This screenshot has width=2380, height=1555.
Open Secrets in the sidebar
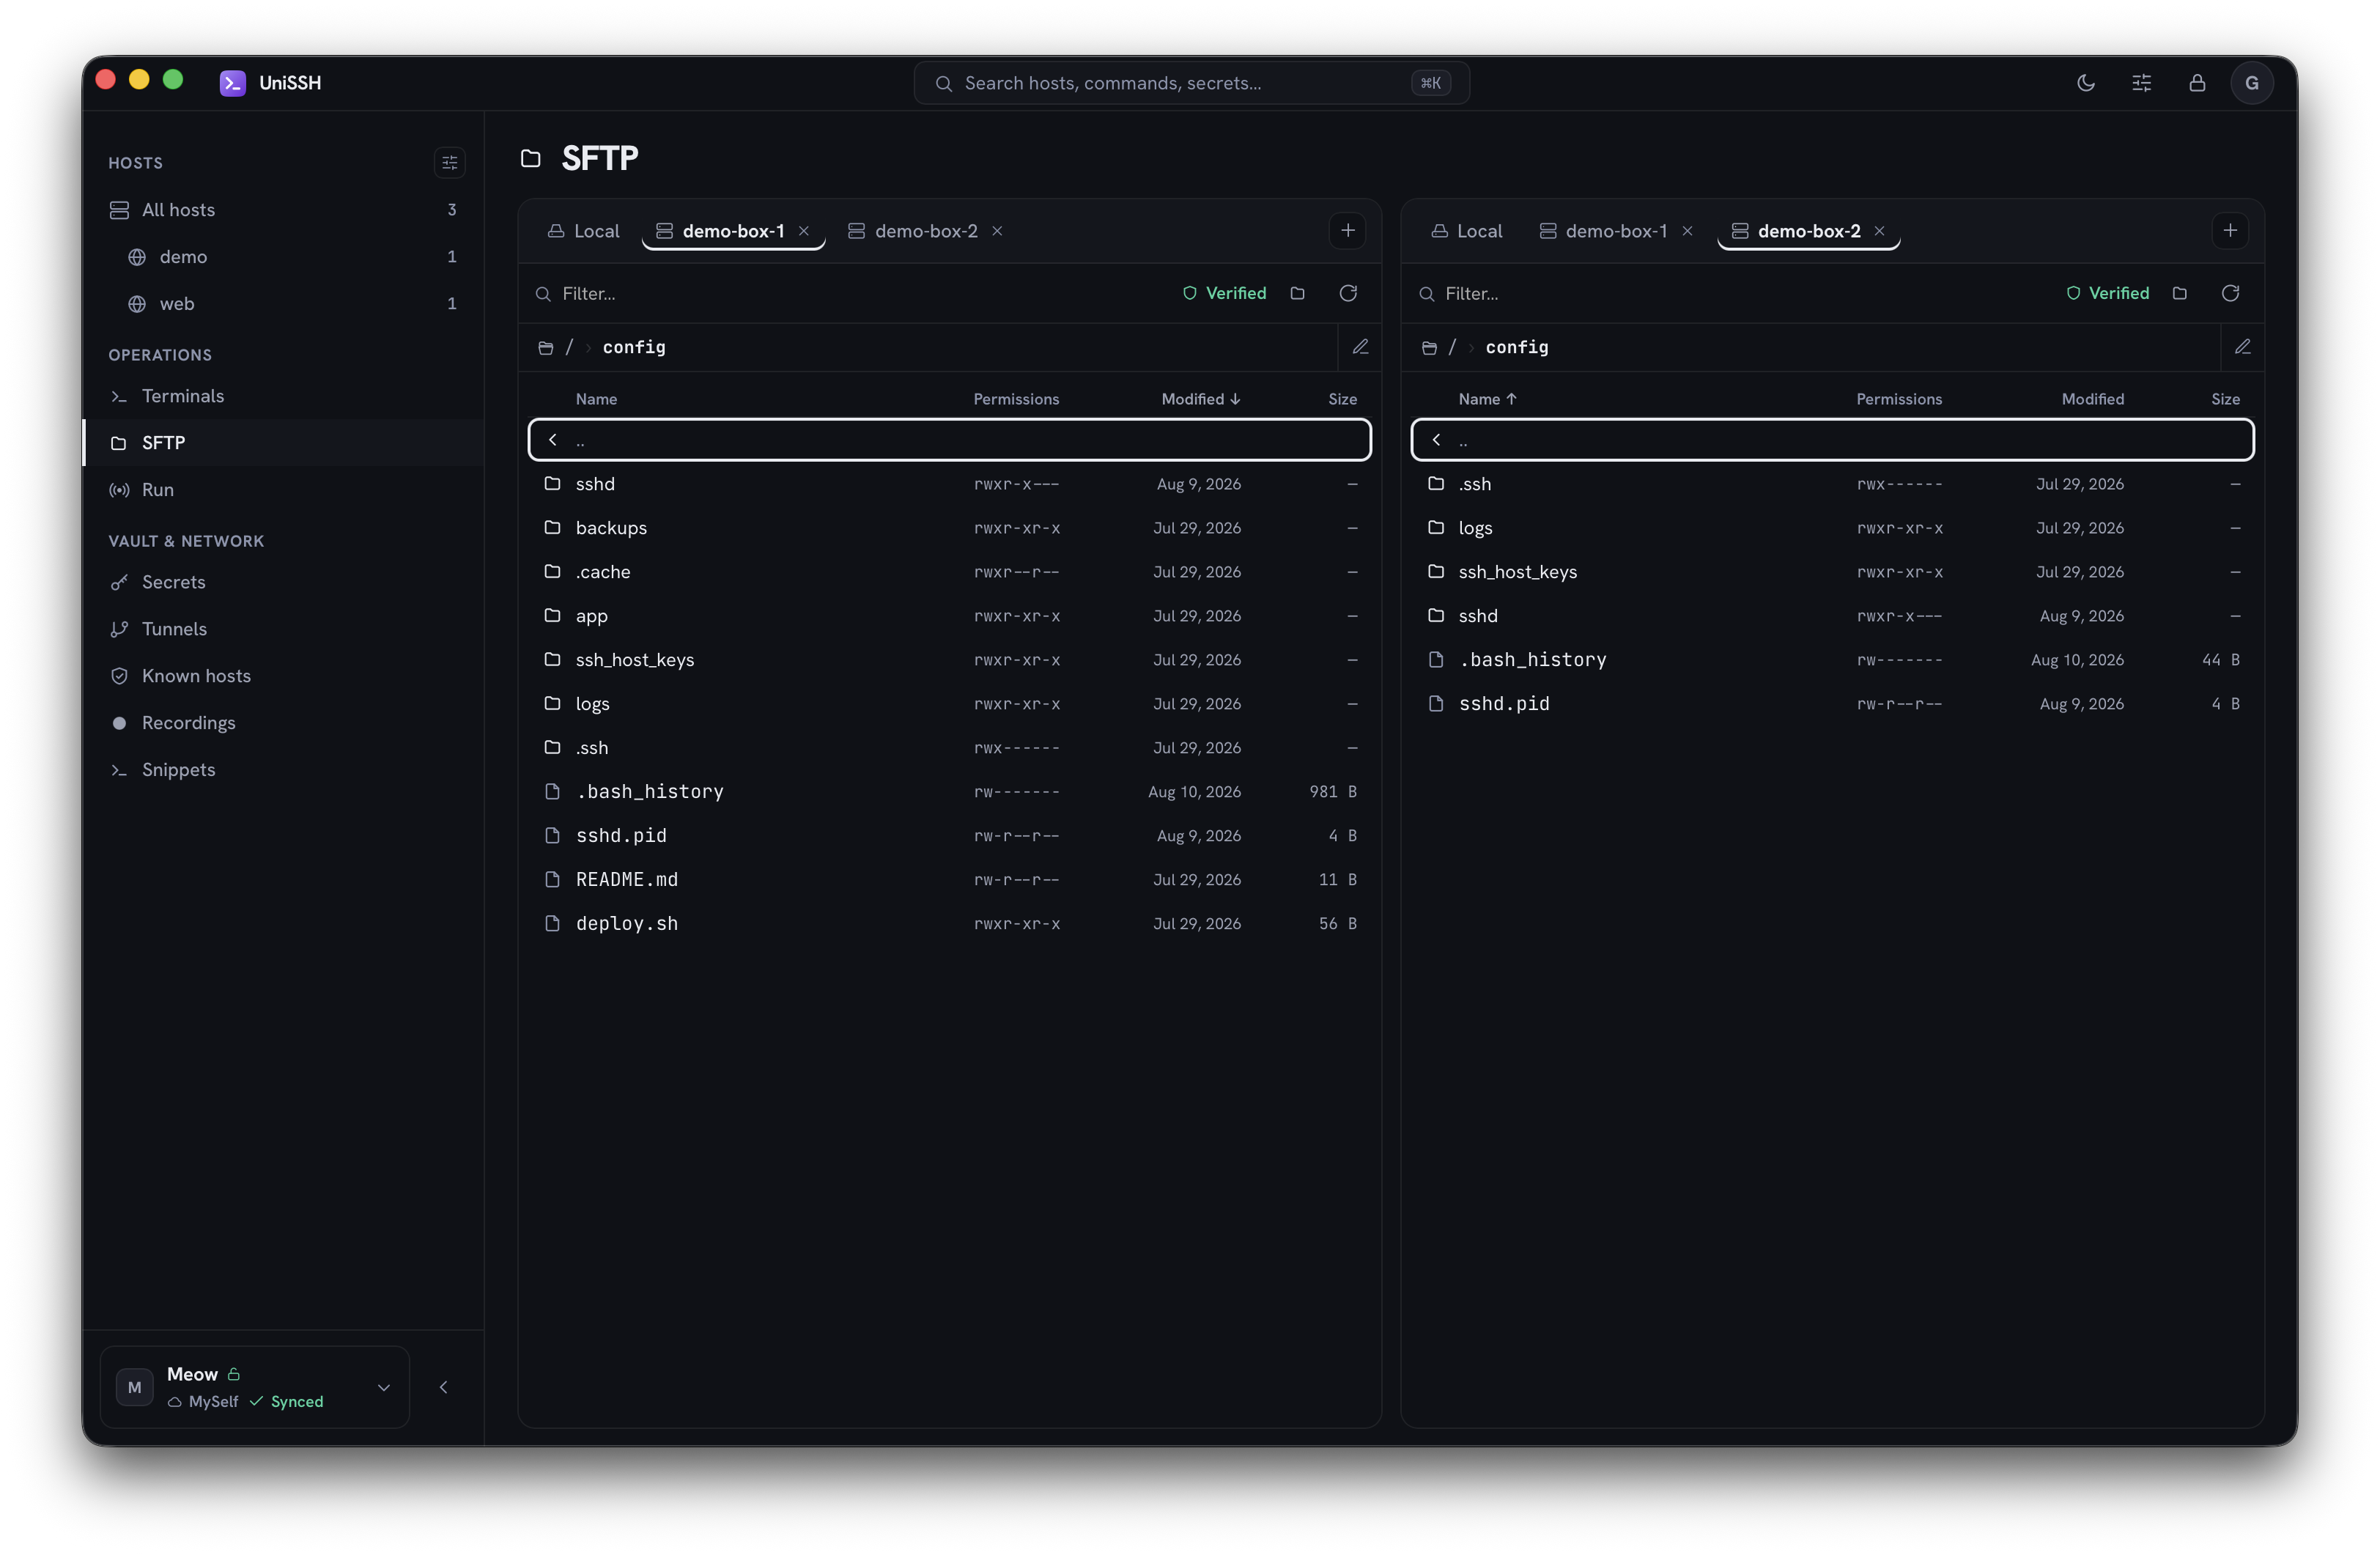(283, 582)
